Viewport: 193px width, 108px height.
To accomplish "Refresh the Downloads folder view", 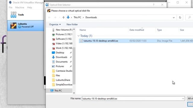I will click(180, 17).
